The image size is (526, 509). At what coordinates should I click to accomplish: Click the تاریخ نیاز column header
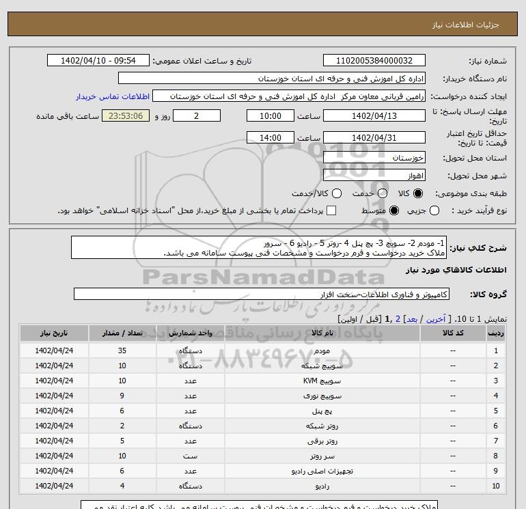pyautogui.click(x=54, y=333)
